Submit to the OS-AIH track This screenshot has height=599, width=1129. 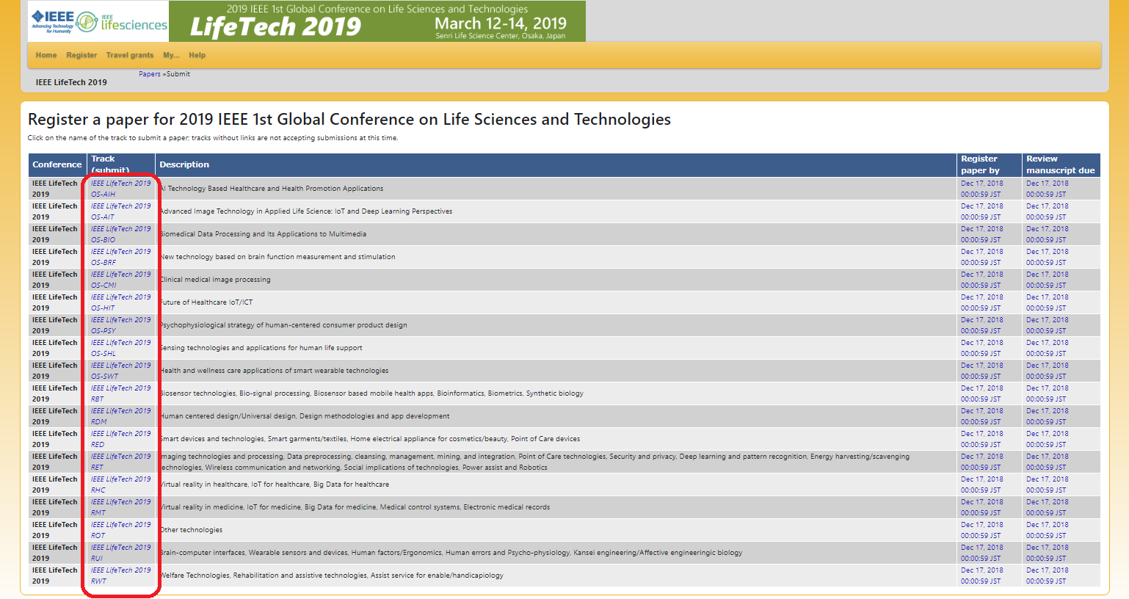tap(120, 189)
